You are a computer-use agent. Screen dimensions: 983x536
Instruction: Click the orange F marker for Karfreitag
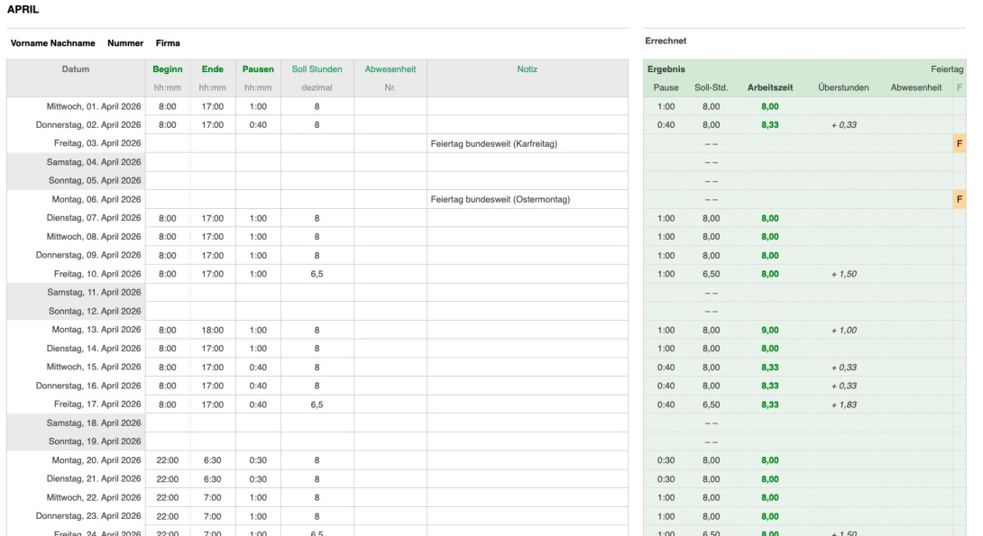(959, 144)
